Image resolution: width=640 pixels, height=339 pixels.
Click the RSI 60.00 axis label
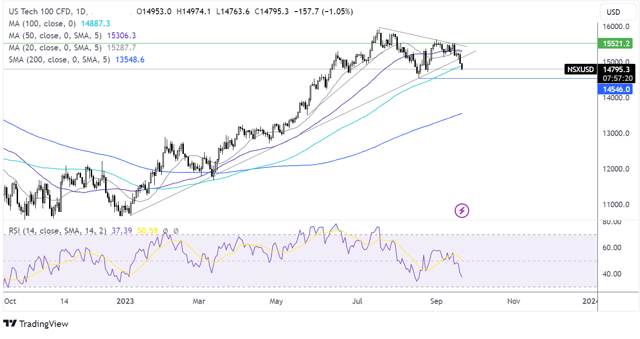pyautogui.click(x=613, y=247)
